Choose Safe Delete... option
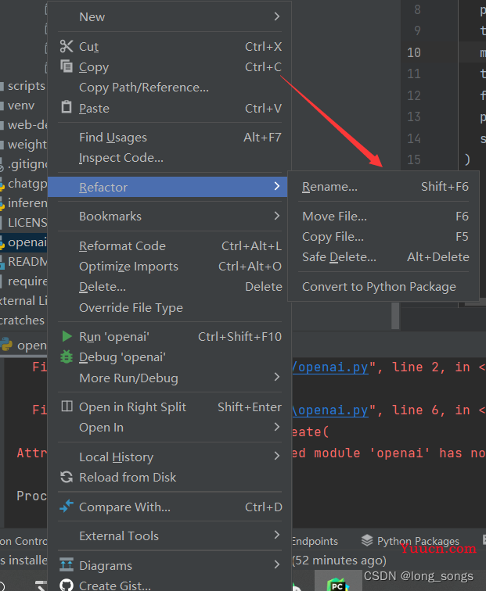Screen dimensions: 486x591 point(384,257)
